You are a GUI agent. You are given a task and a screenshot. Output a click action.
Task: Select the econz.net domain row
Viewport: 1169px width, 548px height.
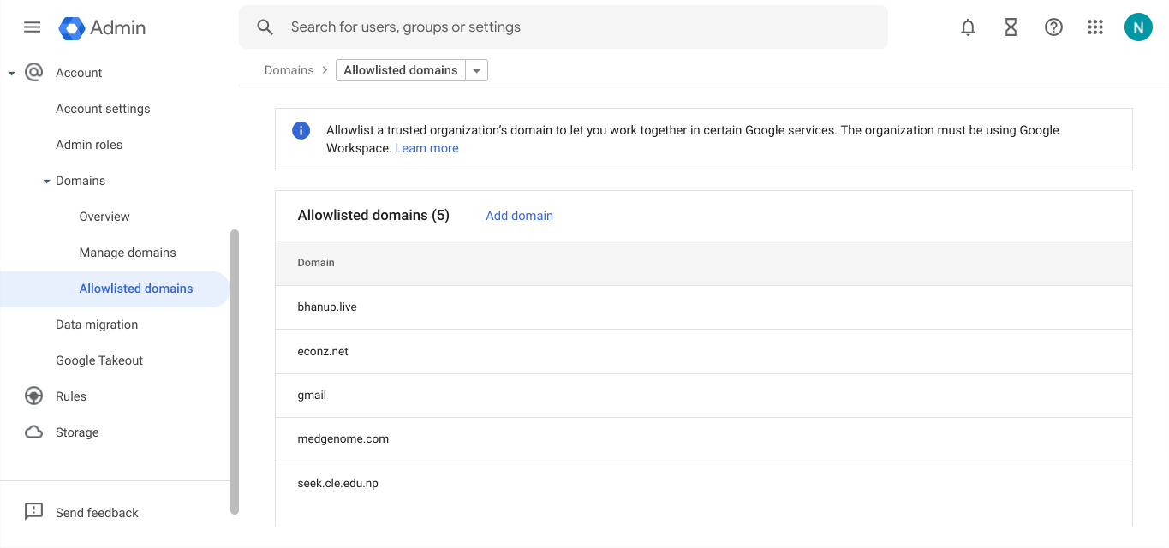tap(704, 352)
